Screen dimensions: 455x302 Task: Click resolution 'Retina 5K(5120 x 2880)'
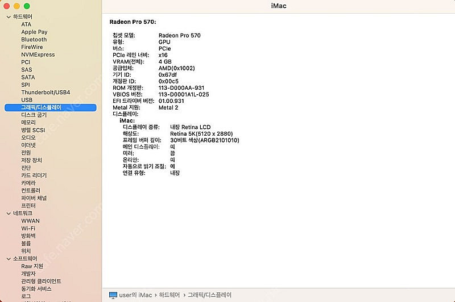[x=201, y=133]
